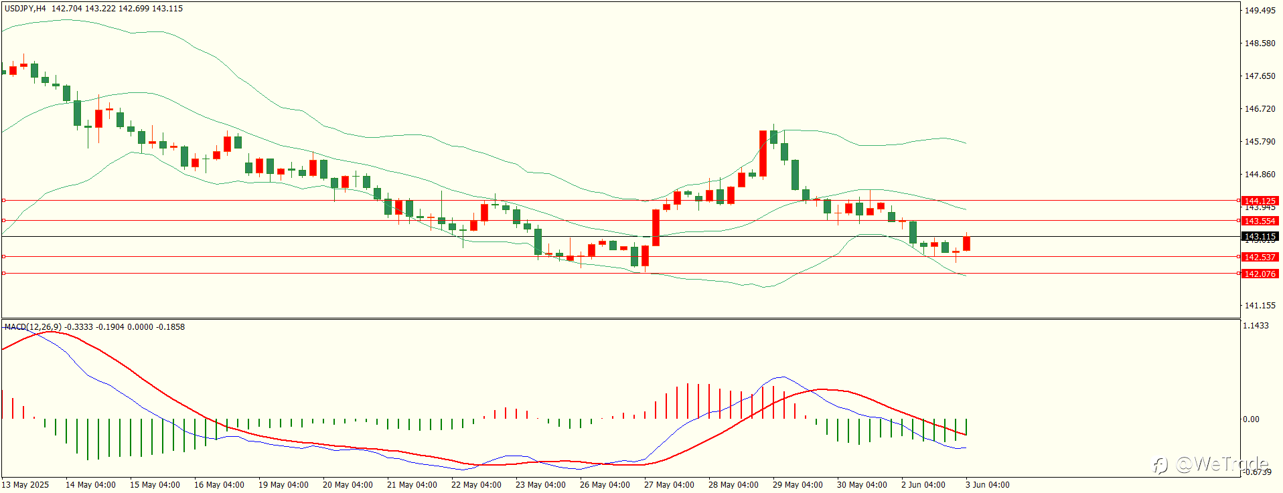Click the 141.155 price axis label

coord(1260,306)
